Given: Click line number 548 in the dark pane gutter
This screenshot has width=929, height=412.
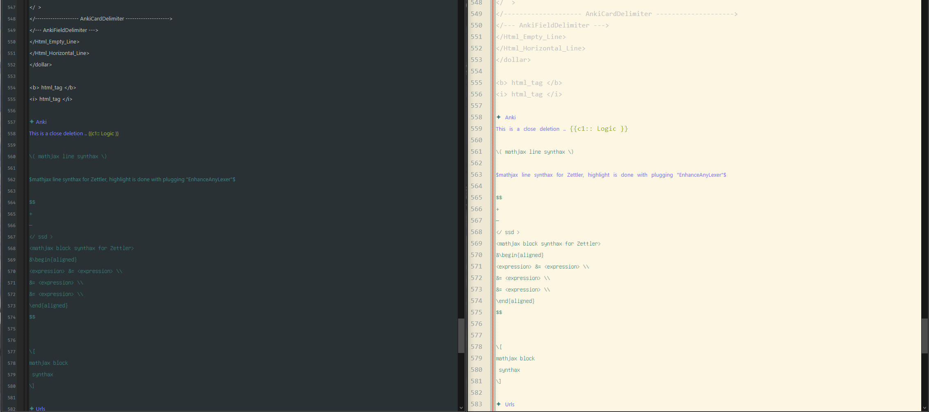Looking at the screenshot, I should pos(11,19).
